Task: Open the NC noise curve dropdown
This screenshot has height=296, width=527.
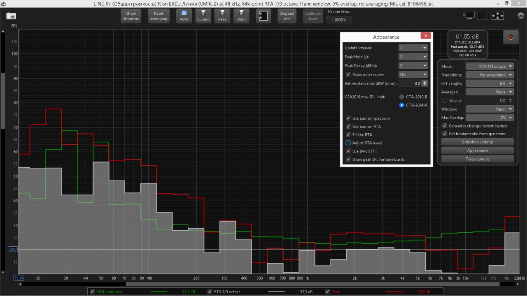Action: coord(413,74)
